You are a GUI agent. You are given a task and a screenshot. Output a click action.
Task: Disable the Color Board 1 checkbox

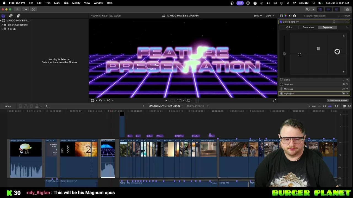click(x=281, y=22)
